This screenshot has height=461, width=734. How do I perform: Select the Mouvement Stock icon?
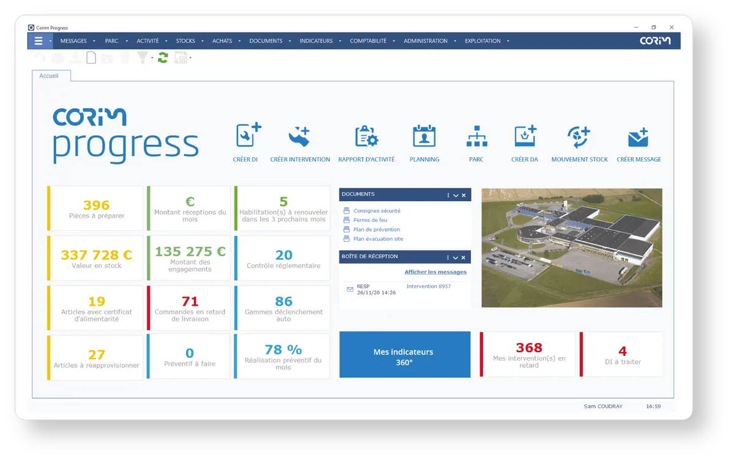click(579, 136)
